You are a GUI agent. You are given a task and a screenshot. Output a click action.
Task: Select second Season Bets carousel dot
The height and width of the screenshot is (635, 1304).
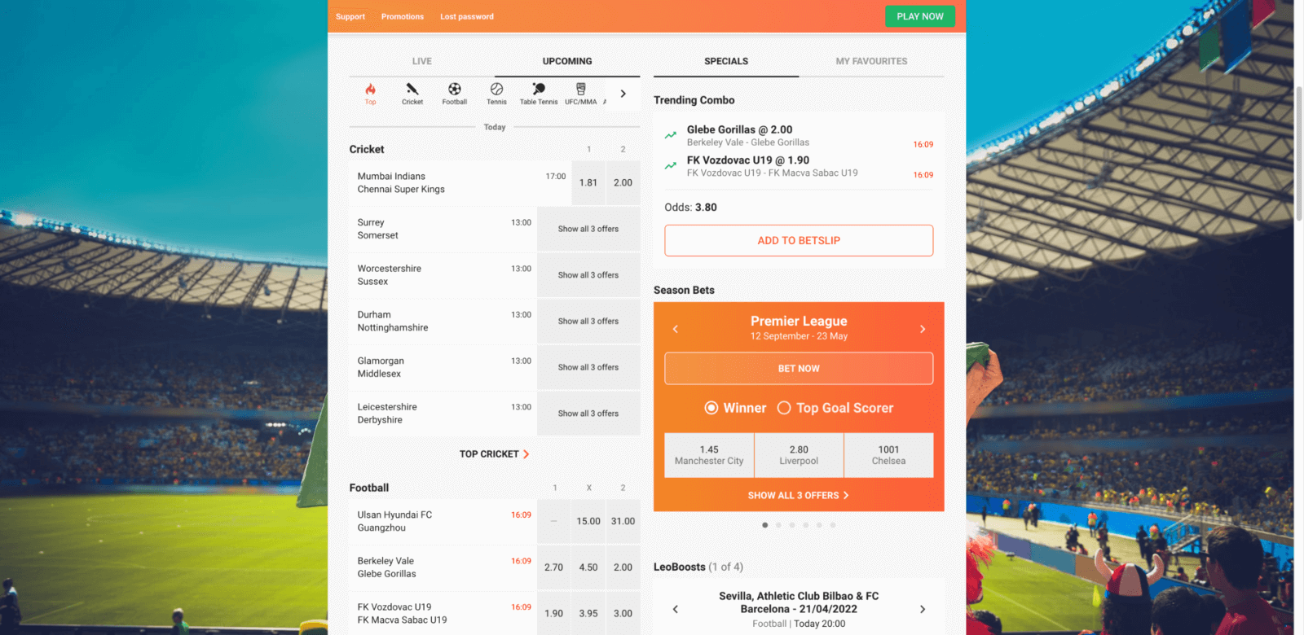[778, 525]
